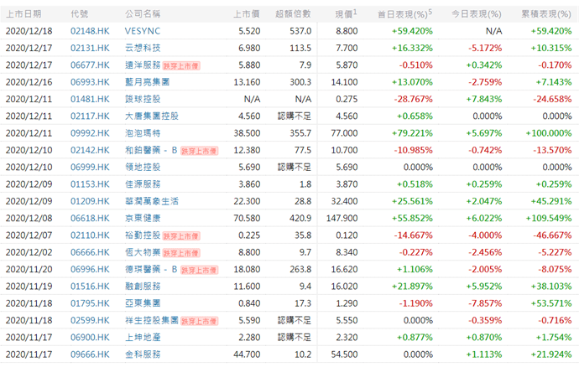Open stock code 02117.HK link
The width and height of the screenshot is (579, 367).
coord(90,116)
